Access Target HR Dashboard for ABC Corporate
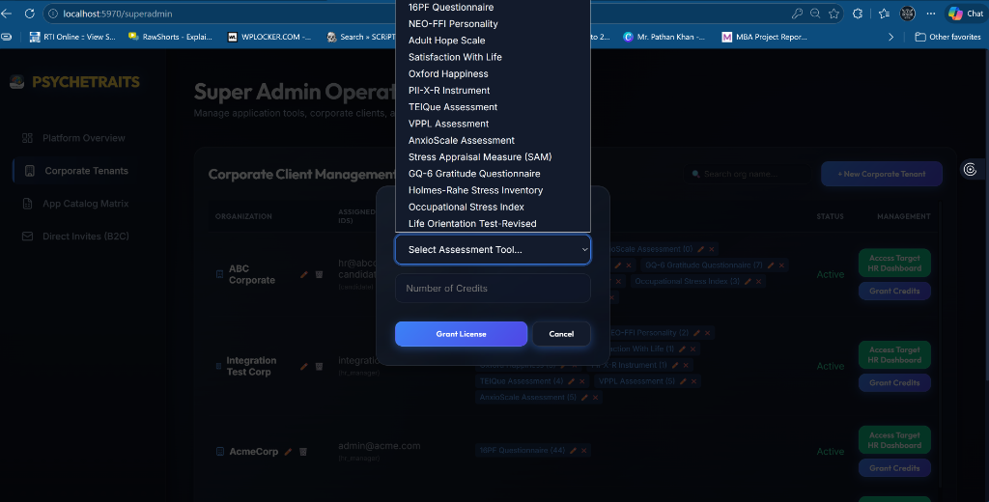 point(894,263)
